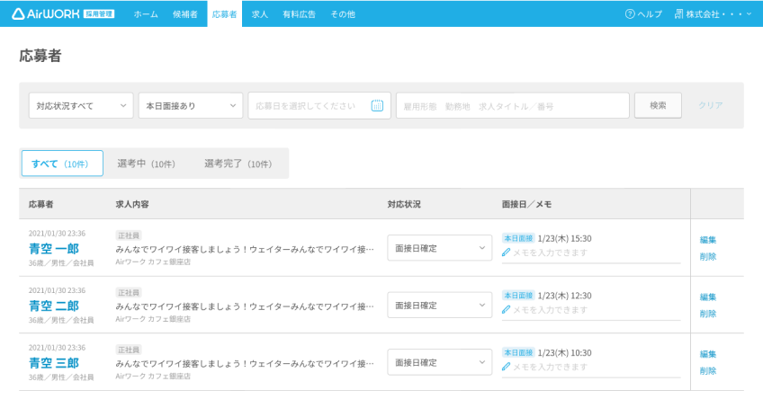Click 削除 for 青空 一郎
The image size is (763, 408).
coord(708,256)
